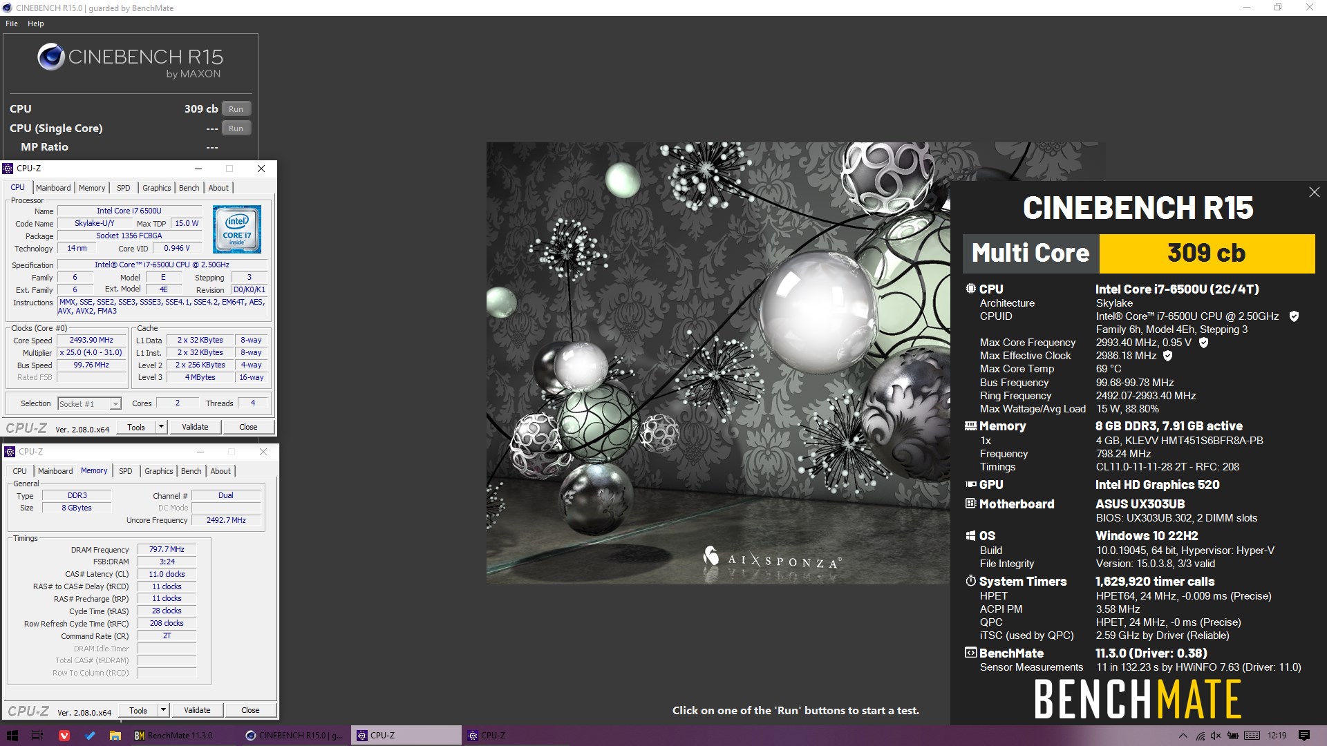Open File Explorer from the taskbar
This screenshot has height=746, width=1327.
[x=115, y=736]
